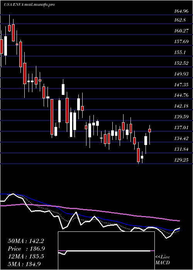
Task: Click the 149.93 price axis label
Action: [181, 74]
